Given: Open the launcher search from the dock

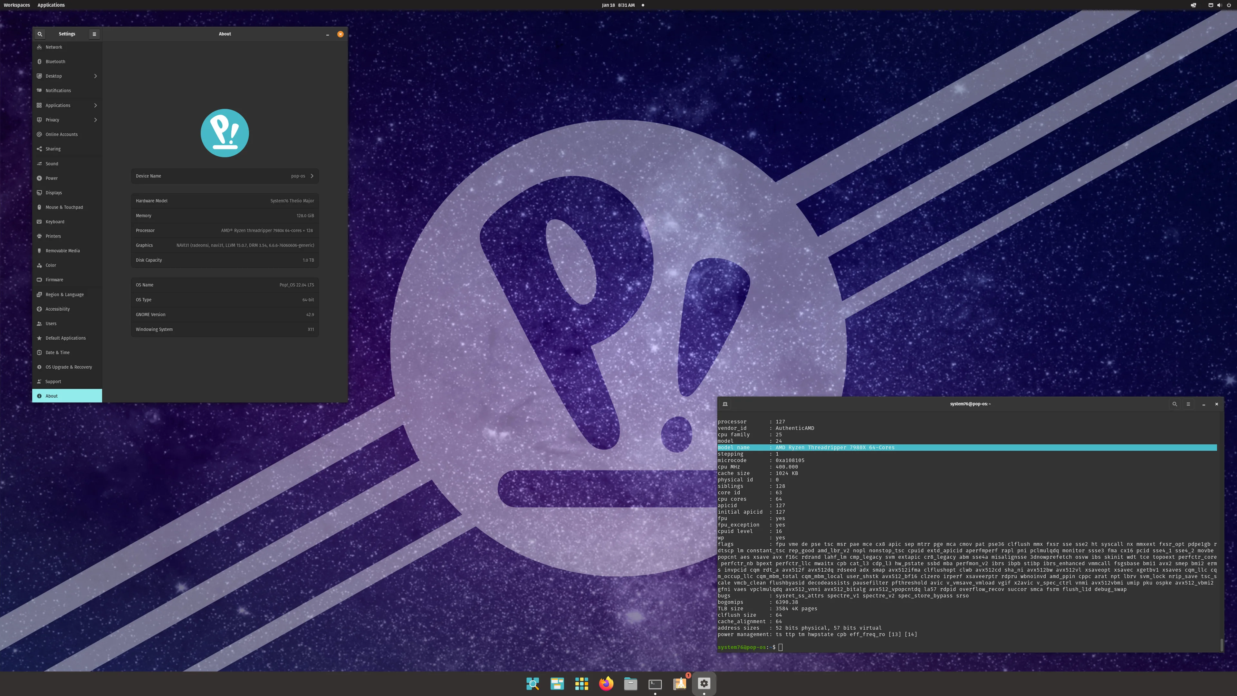Looking at the screenshot, I should click(532, 683).
